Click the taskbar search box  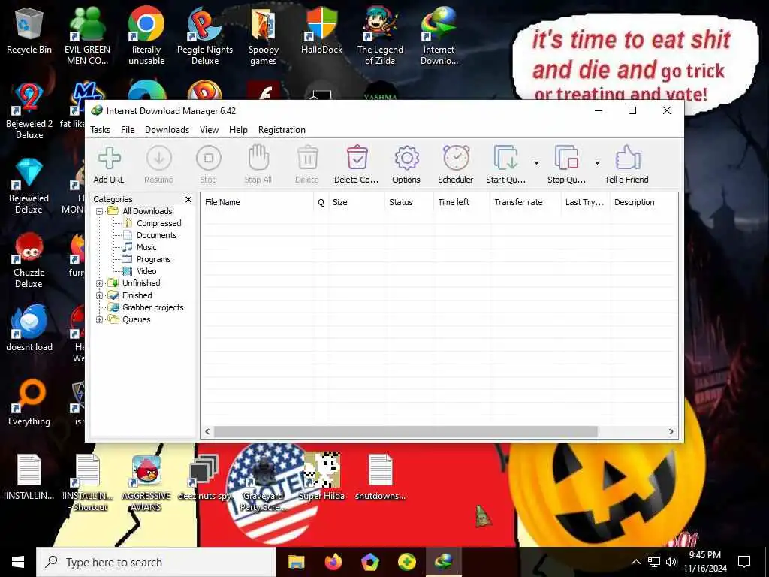156,562
